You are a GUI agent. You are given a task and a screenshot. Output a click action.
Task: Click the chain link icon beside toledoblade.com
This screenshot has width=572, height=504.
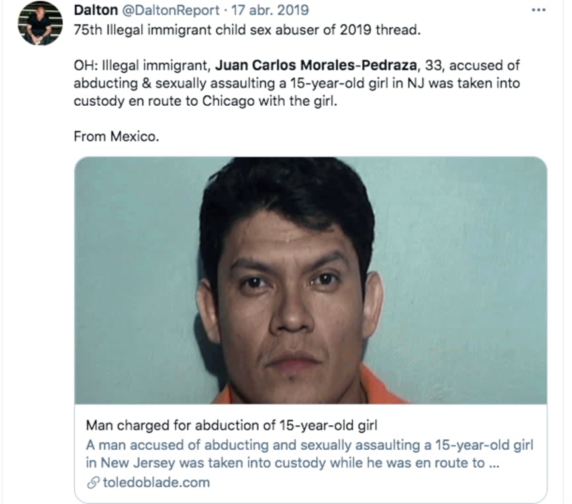(93, 482)
